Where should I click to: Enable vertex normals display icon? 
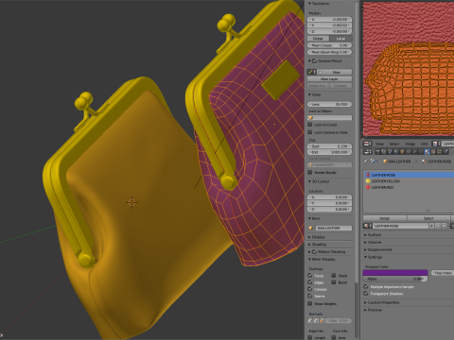coord(309,320)
